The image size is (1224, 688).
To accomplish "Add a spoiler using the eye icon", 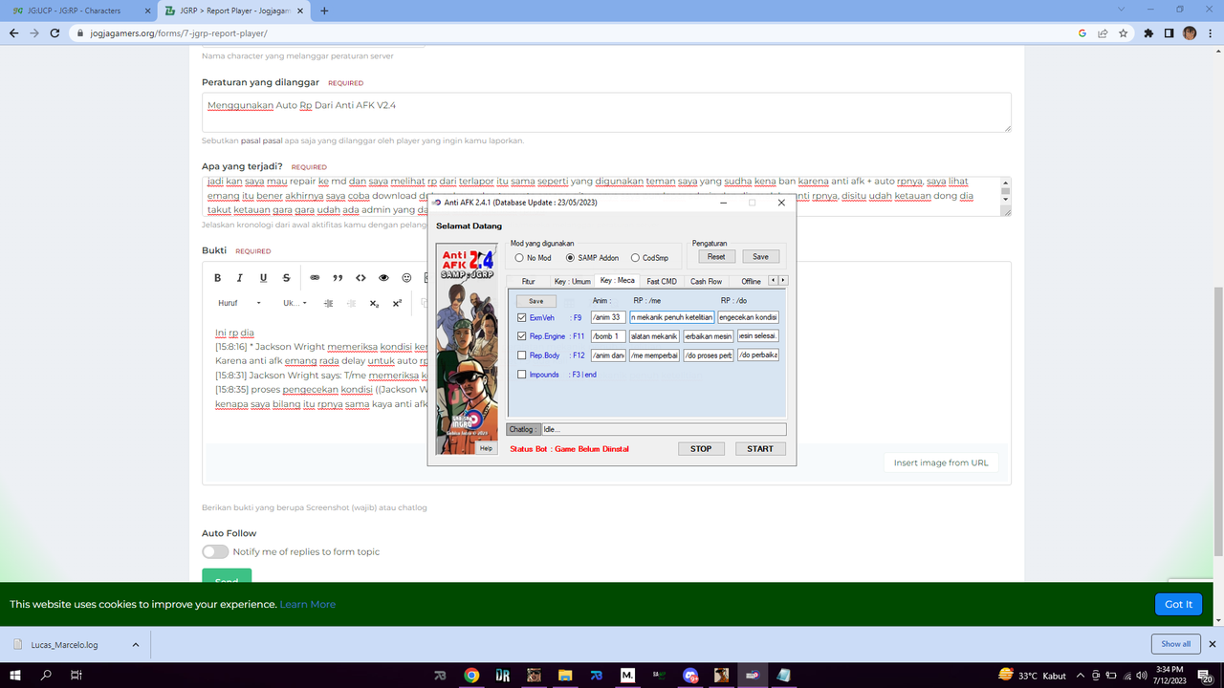I will tap(383, 278).
